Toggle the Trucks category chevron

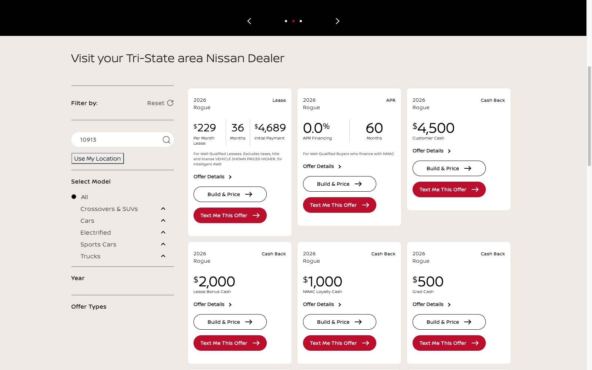163,256
